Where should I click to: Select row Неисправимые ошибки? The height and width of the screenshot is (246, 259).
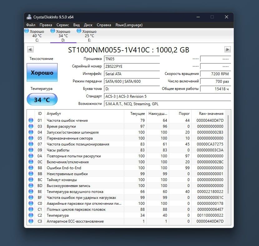click(126, 174)
